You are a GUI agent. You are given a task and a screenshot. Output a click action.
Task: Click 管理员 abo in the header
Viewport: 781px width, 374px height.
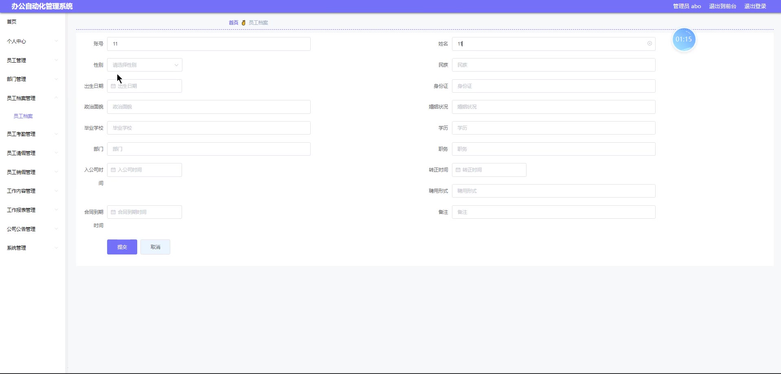coord(687,6)
